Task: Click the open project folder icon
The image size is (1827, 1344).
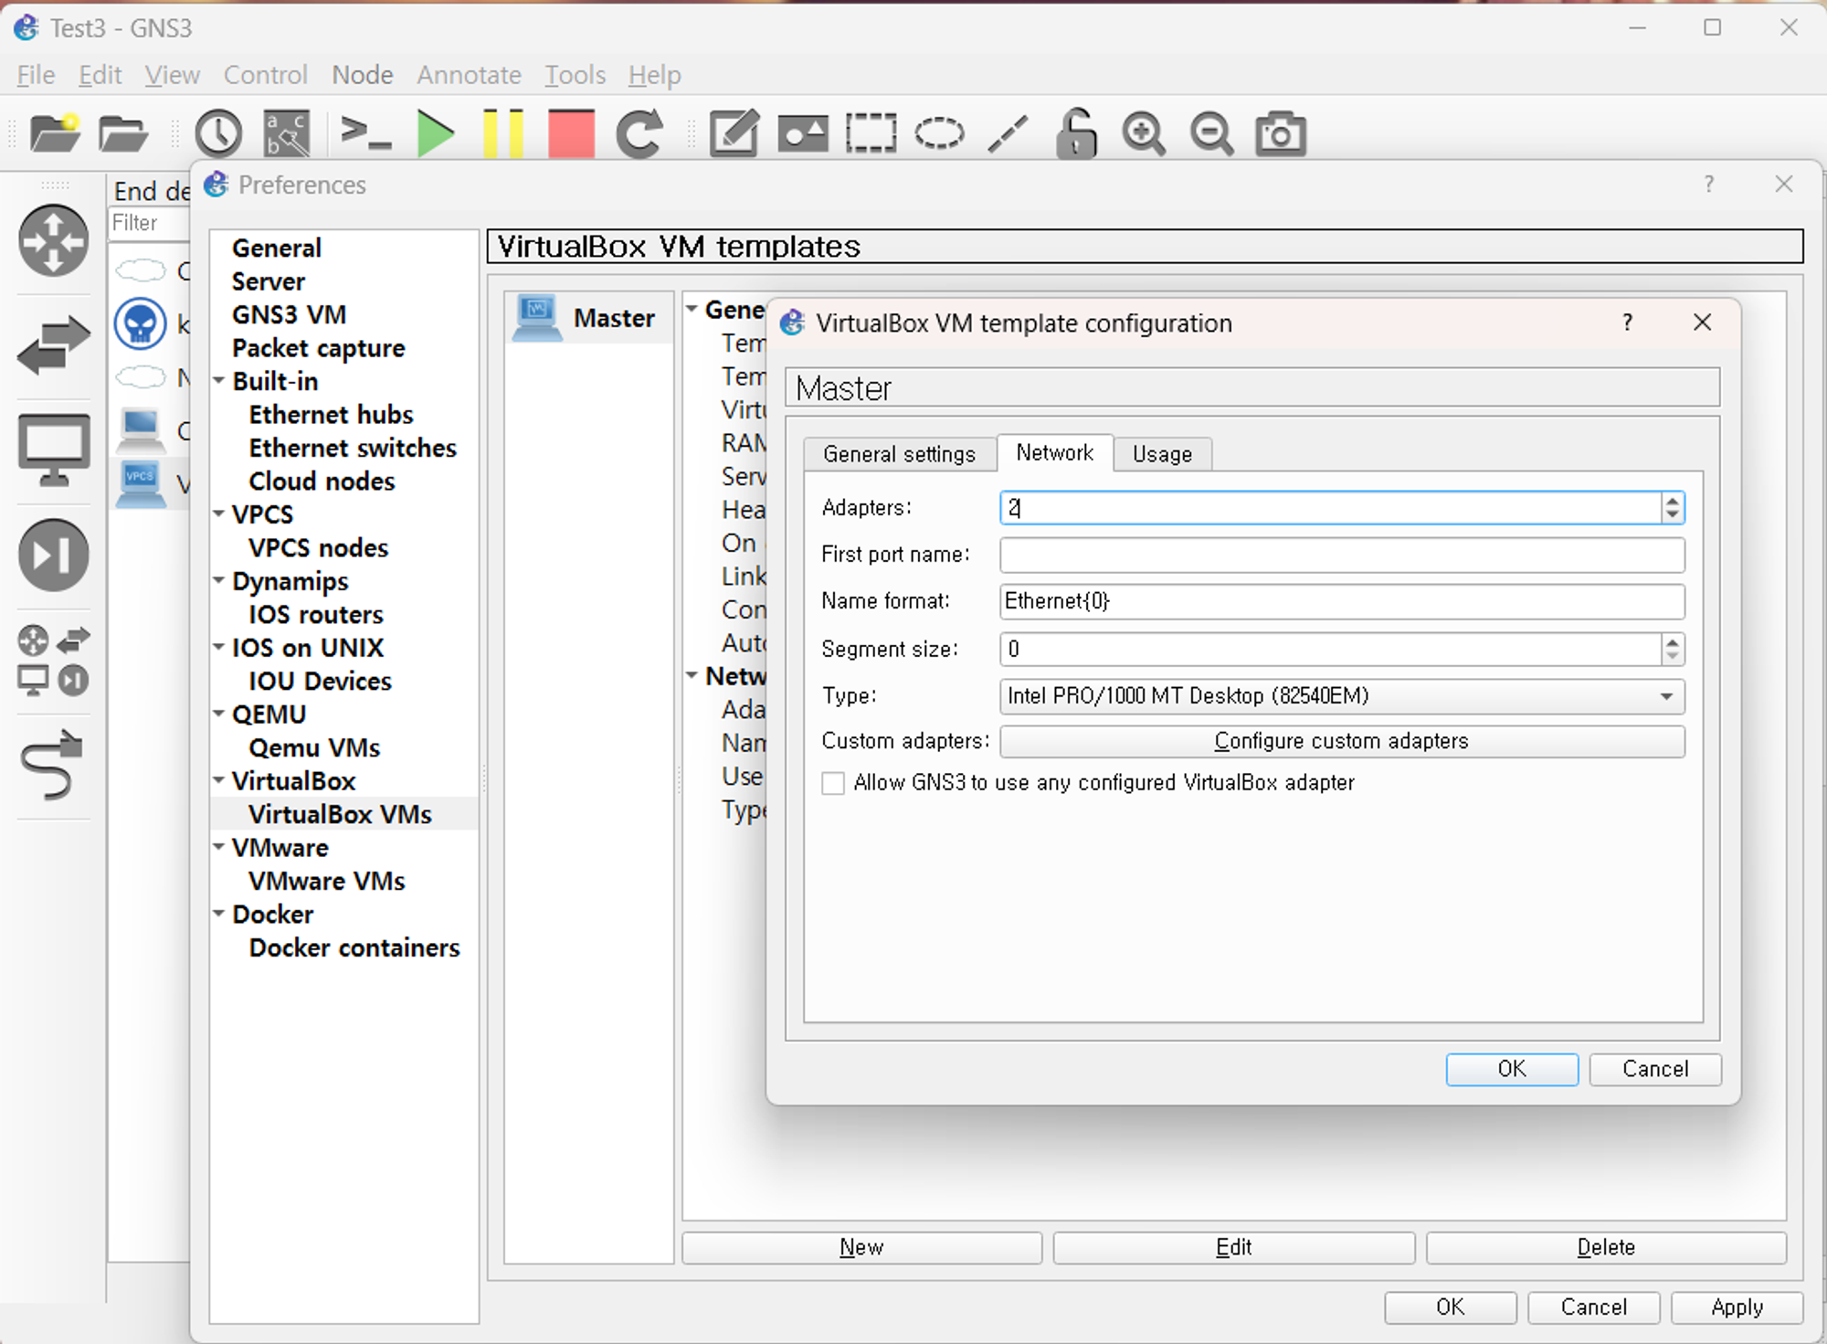Action: tap(123, 133)
